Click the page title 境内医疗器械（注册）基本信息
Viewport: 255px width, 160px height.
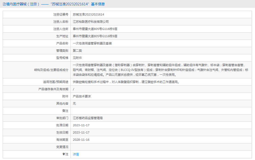point(55,4)
